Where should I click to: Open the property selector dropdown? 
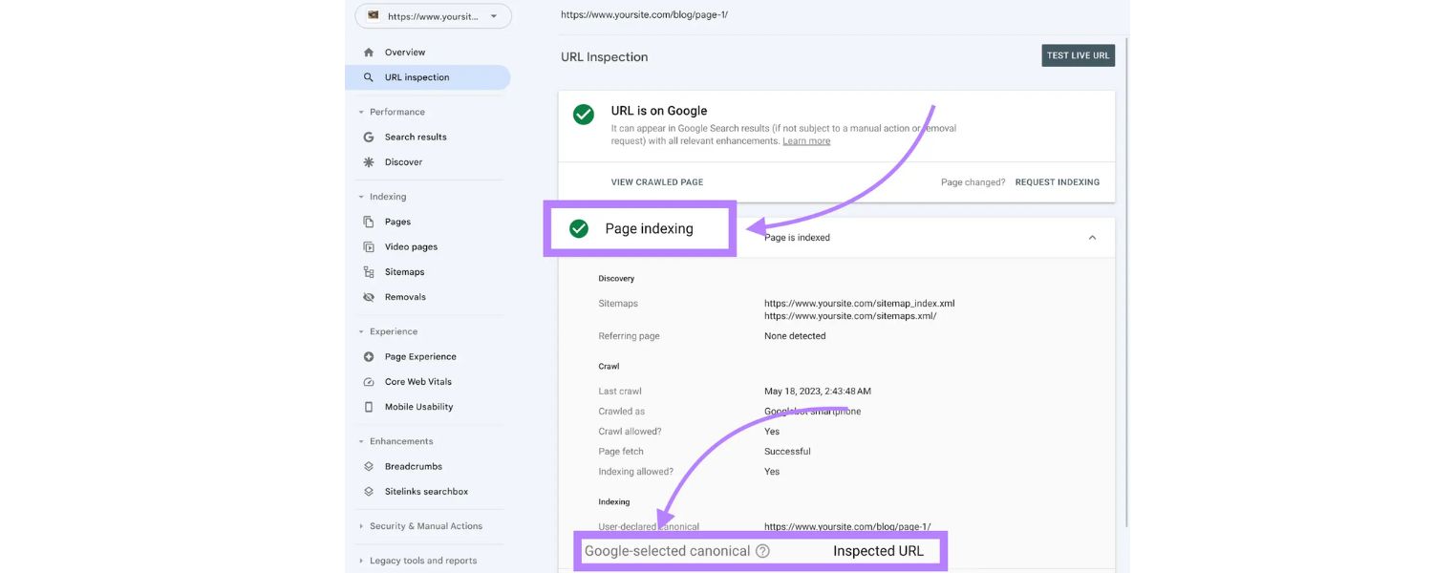pos(493,15)
